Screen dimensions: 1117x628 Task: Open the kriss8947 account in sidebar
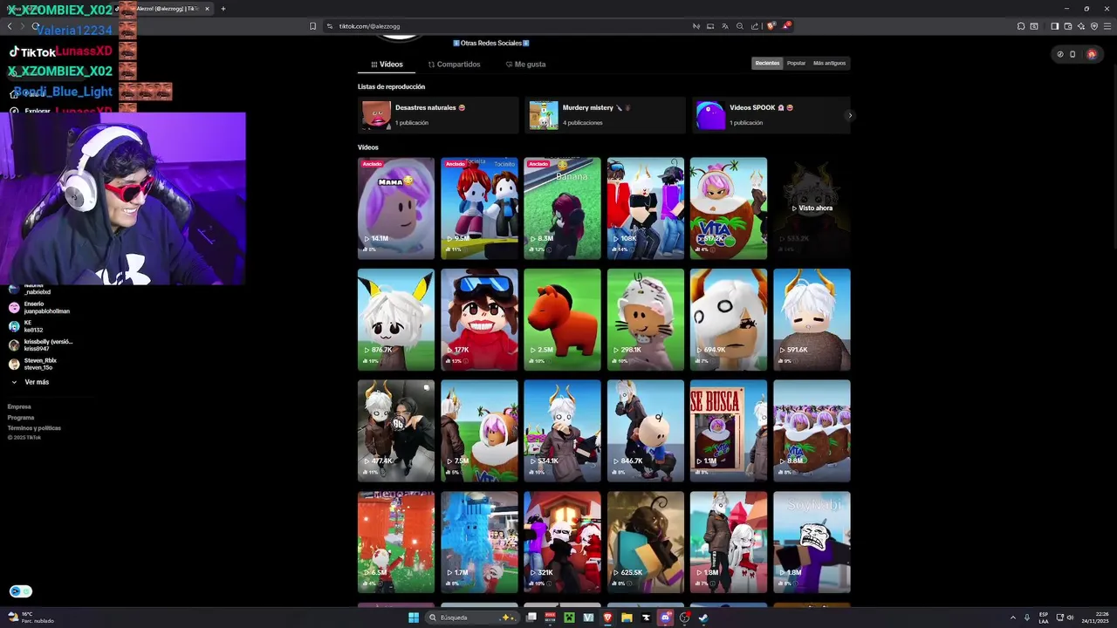pos(41,345)
